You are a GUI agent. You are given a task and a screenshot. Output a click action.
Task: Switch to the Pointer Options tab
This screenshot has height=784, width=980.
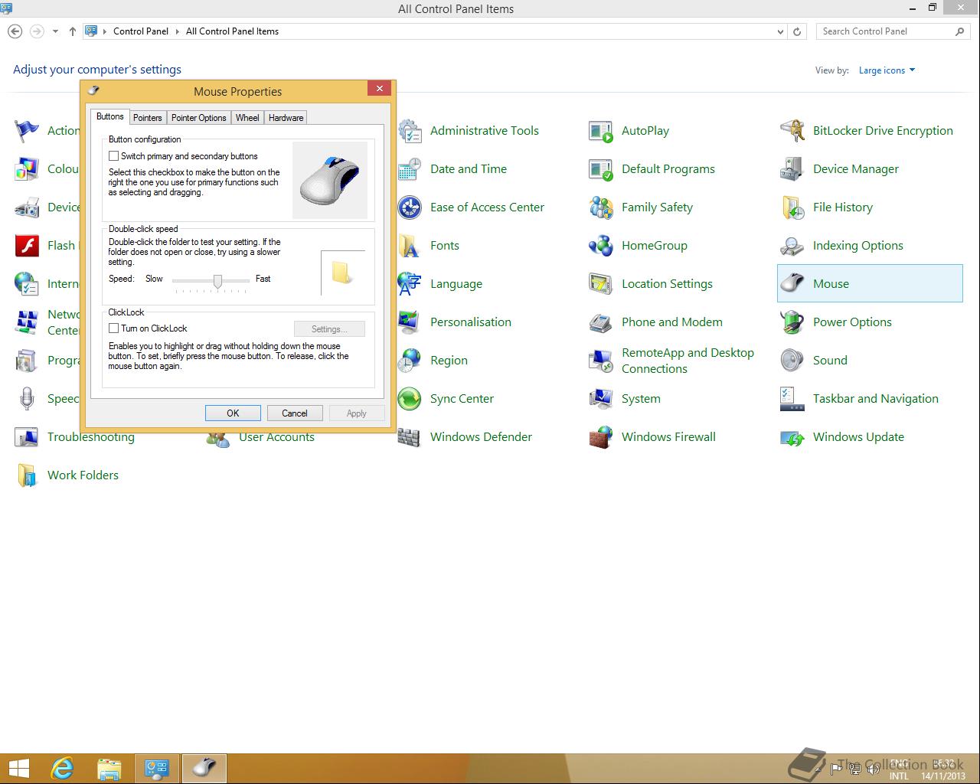click(198, 118)
